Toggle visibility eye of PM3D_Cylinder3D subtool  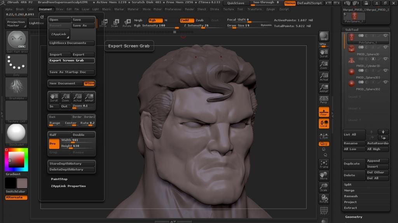[385, 59]
